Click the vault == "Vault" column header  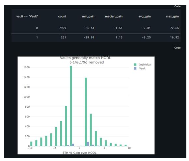click(x=27, y=16)
